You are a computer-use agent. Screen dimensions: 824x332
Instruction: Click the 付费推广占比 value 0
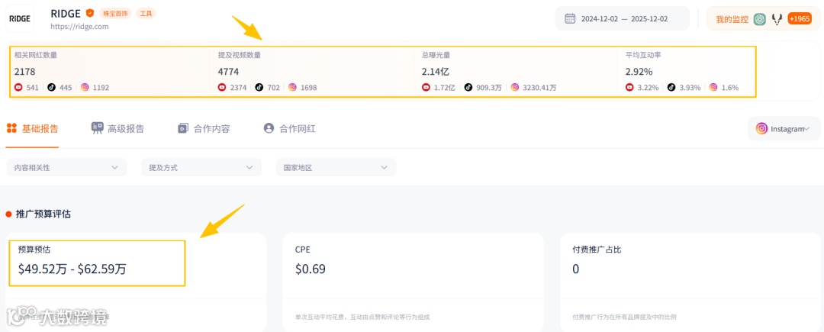(x=575, y=269)
